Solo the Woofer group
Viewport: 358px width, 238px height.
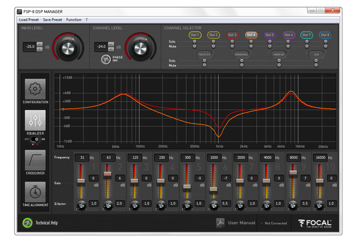tap(279, 61)
